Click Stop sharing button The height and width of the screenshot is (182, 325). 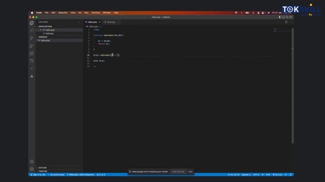178,172
